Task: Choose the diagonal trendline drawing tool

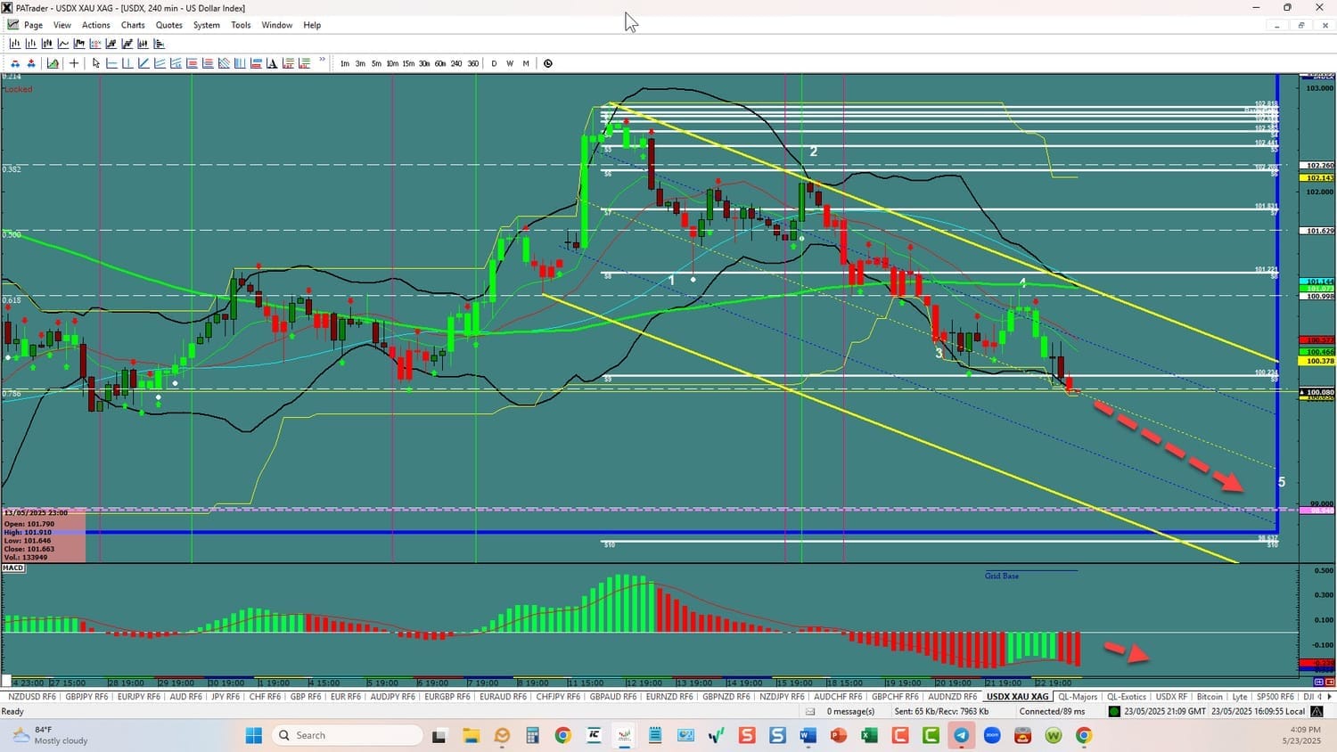Action: (x=144, y=63)
